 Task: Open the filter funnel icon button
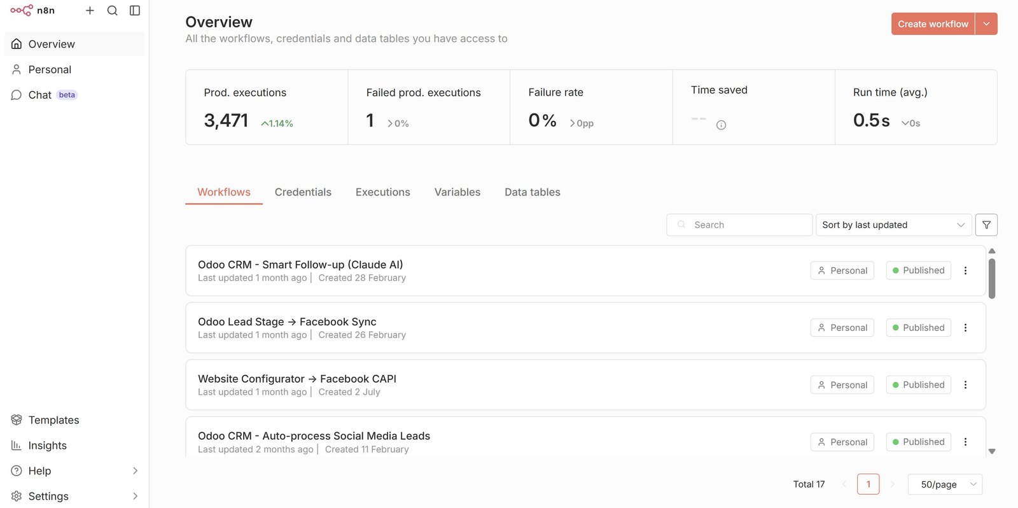(x=986, y=225)
